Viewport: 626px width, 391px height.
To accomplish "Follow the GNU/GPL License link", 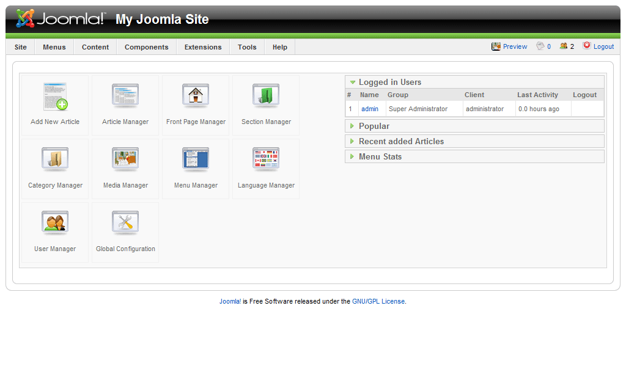I will (x=378, y=301).
